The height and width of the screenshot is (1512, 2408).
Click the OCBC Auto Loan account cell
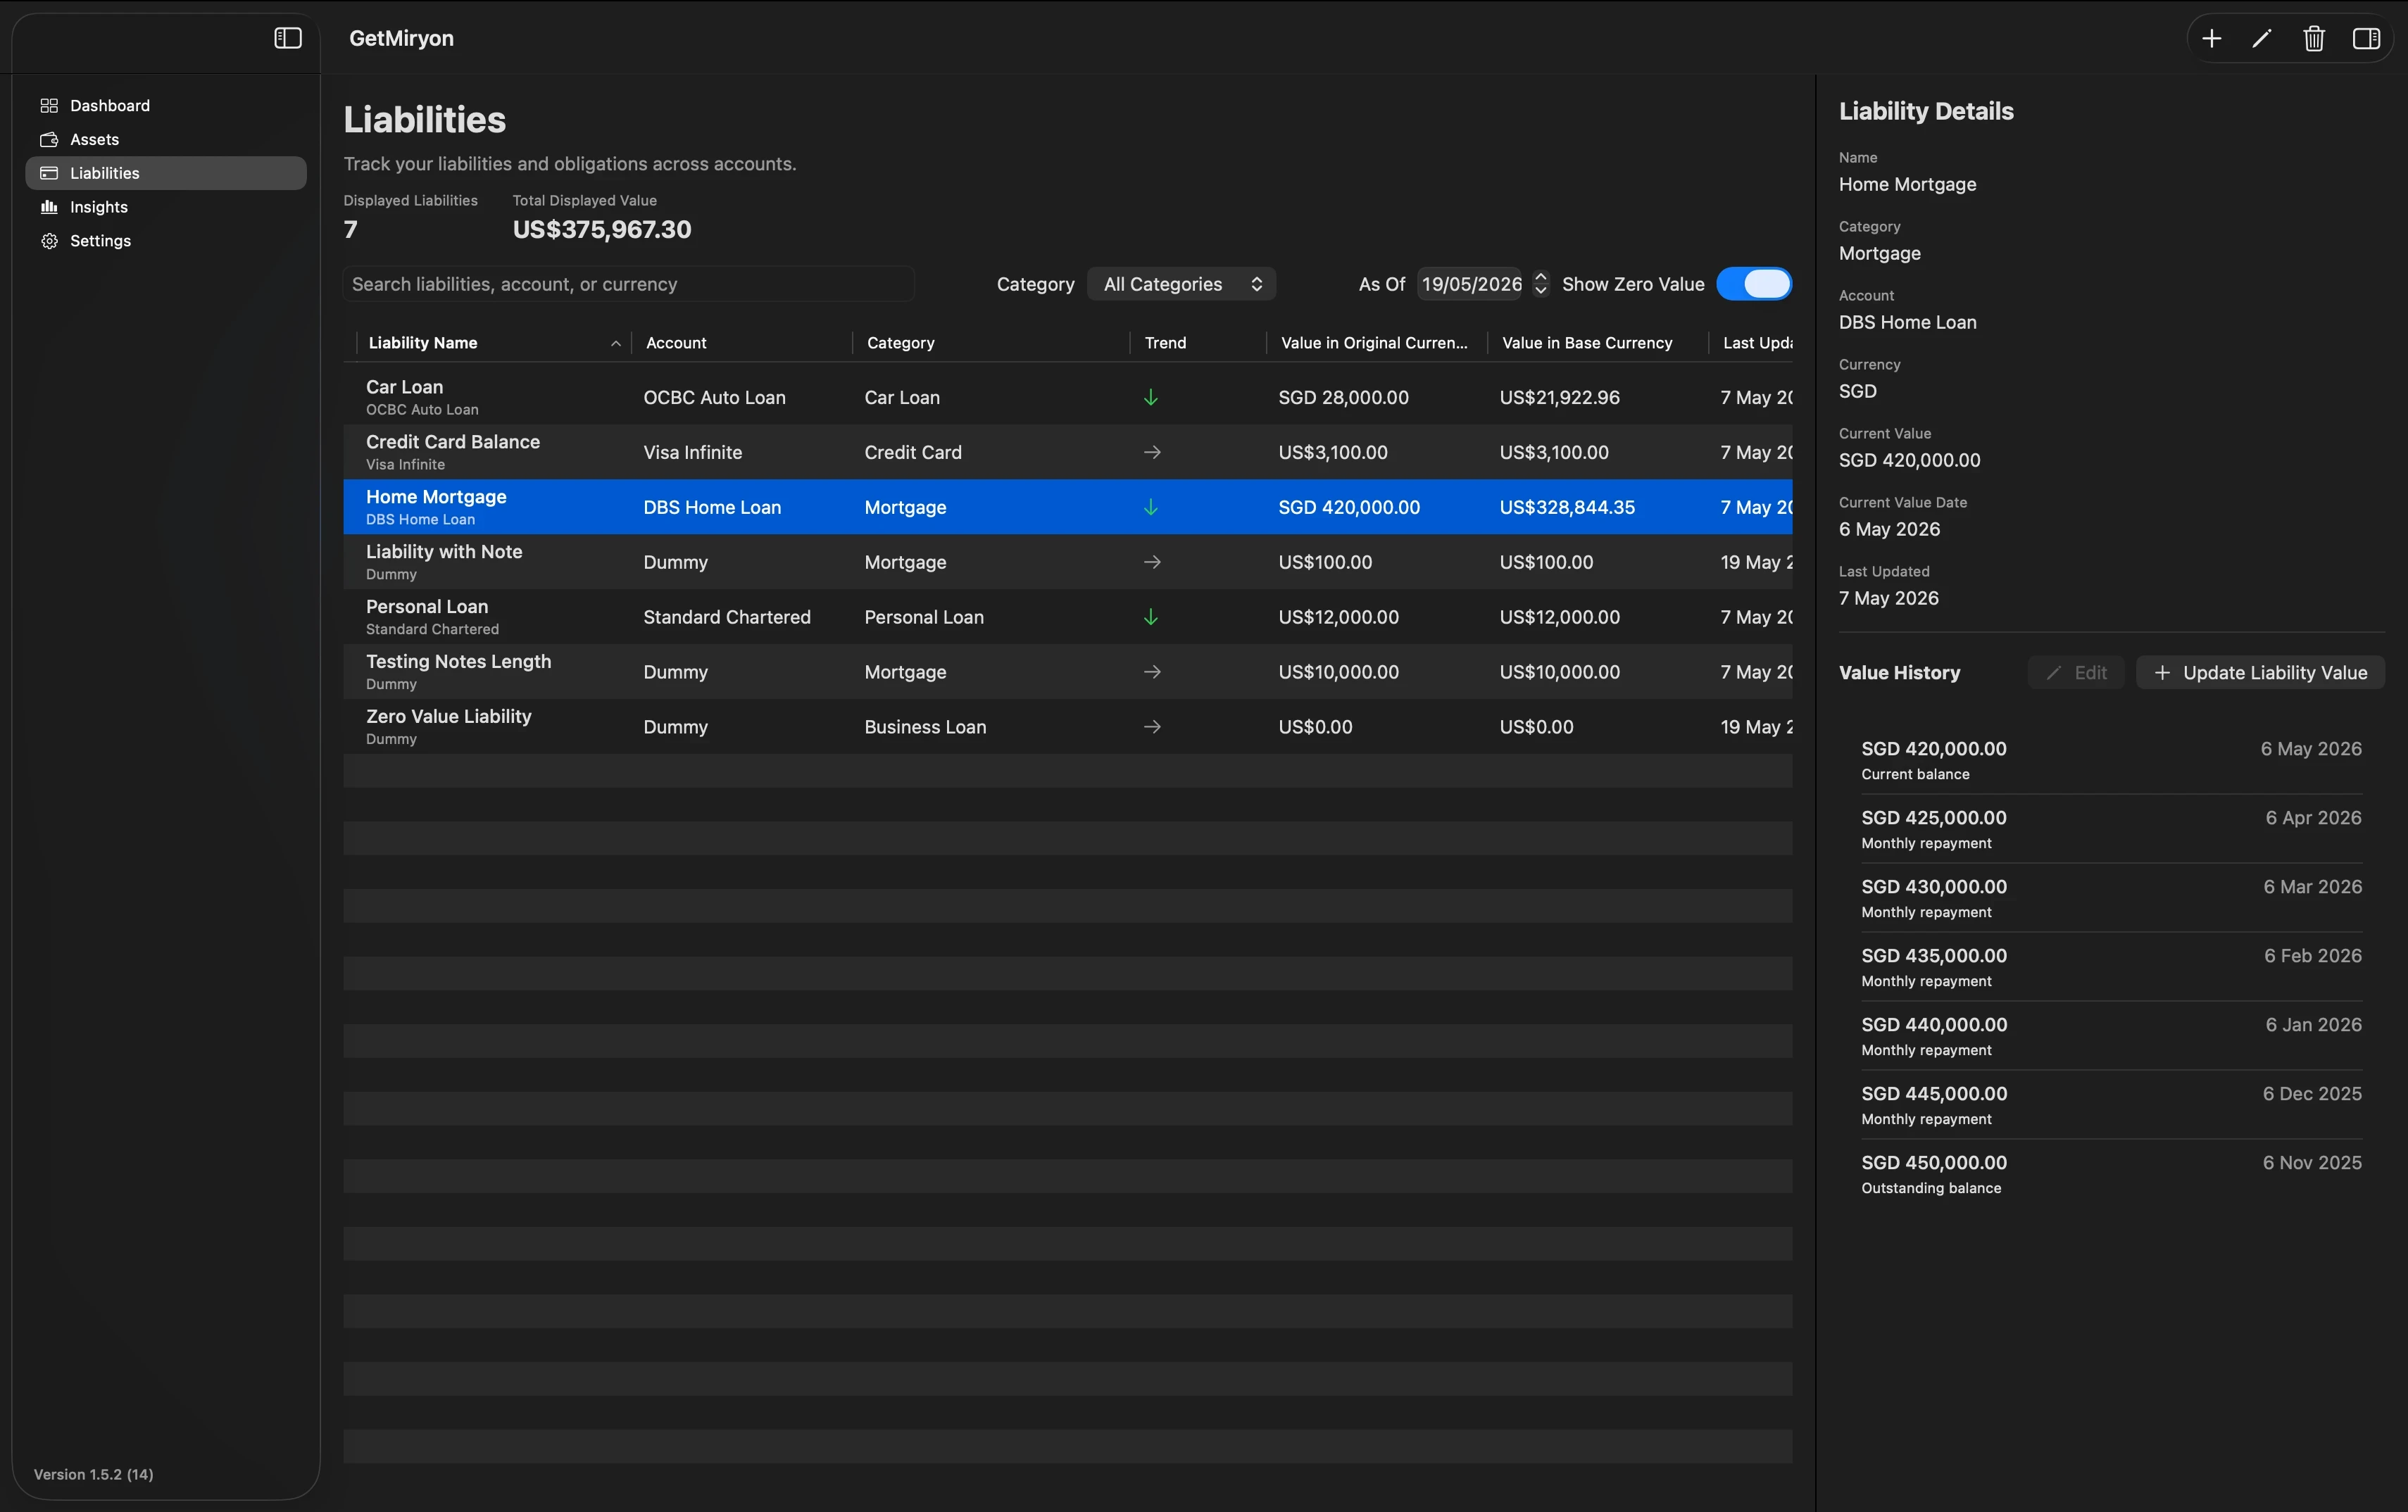[x=714, y=397]
